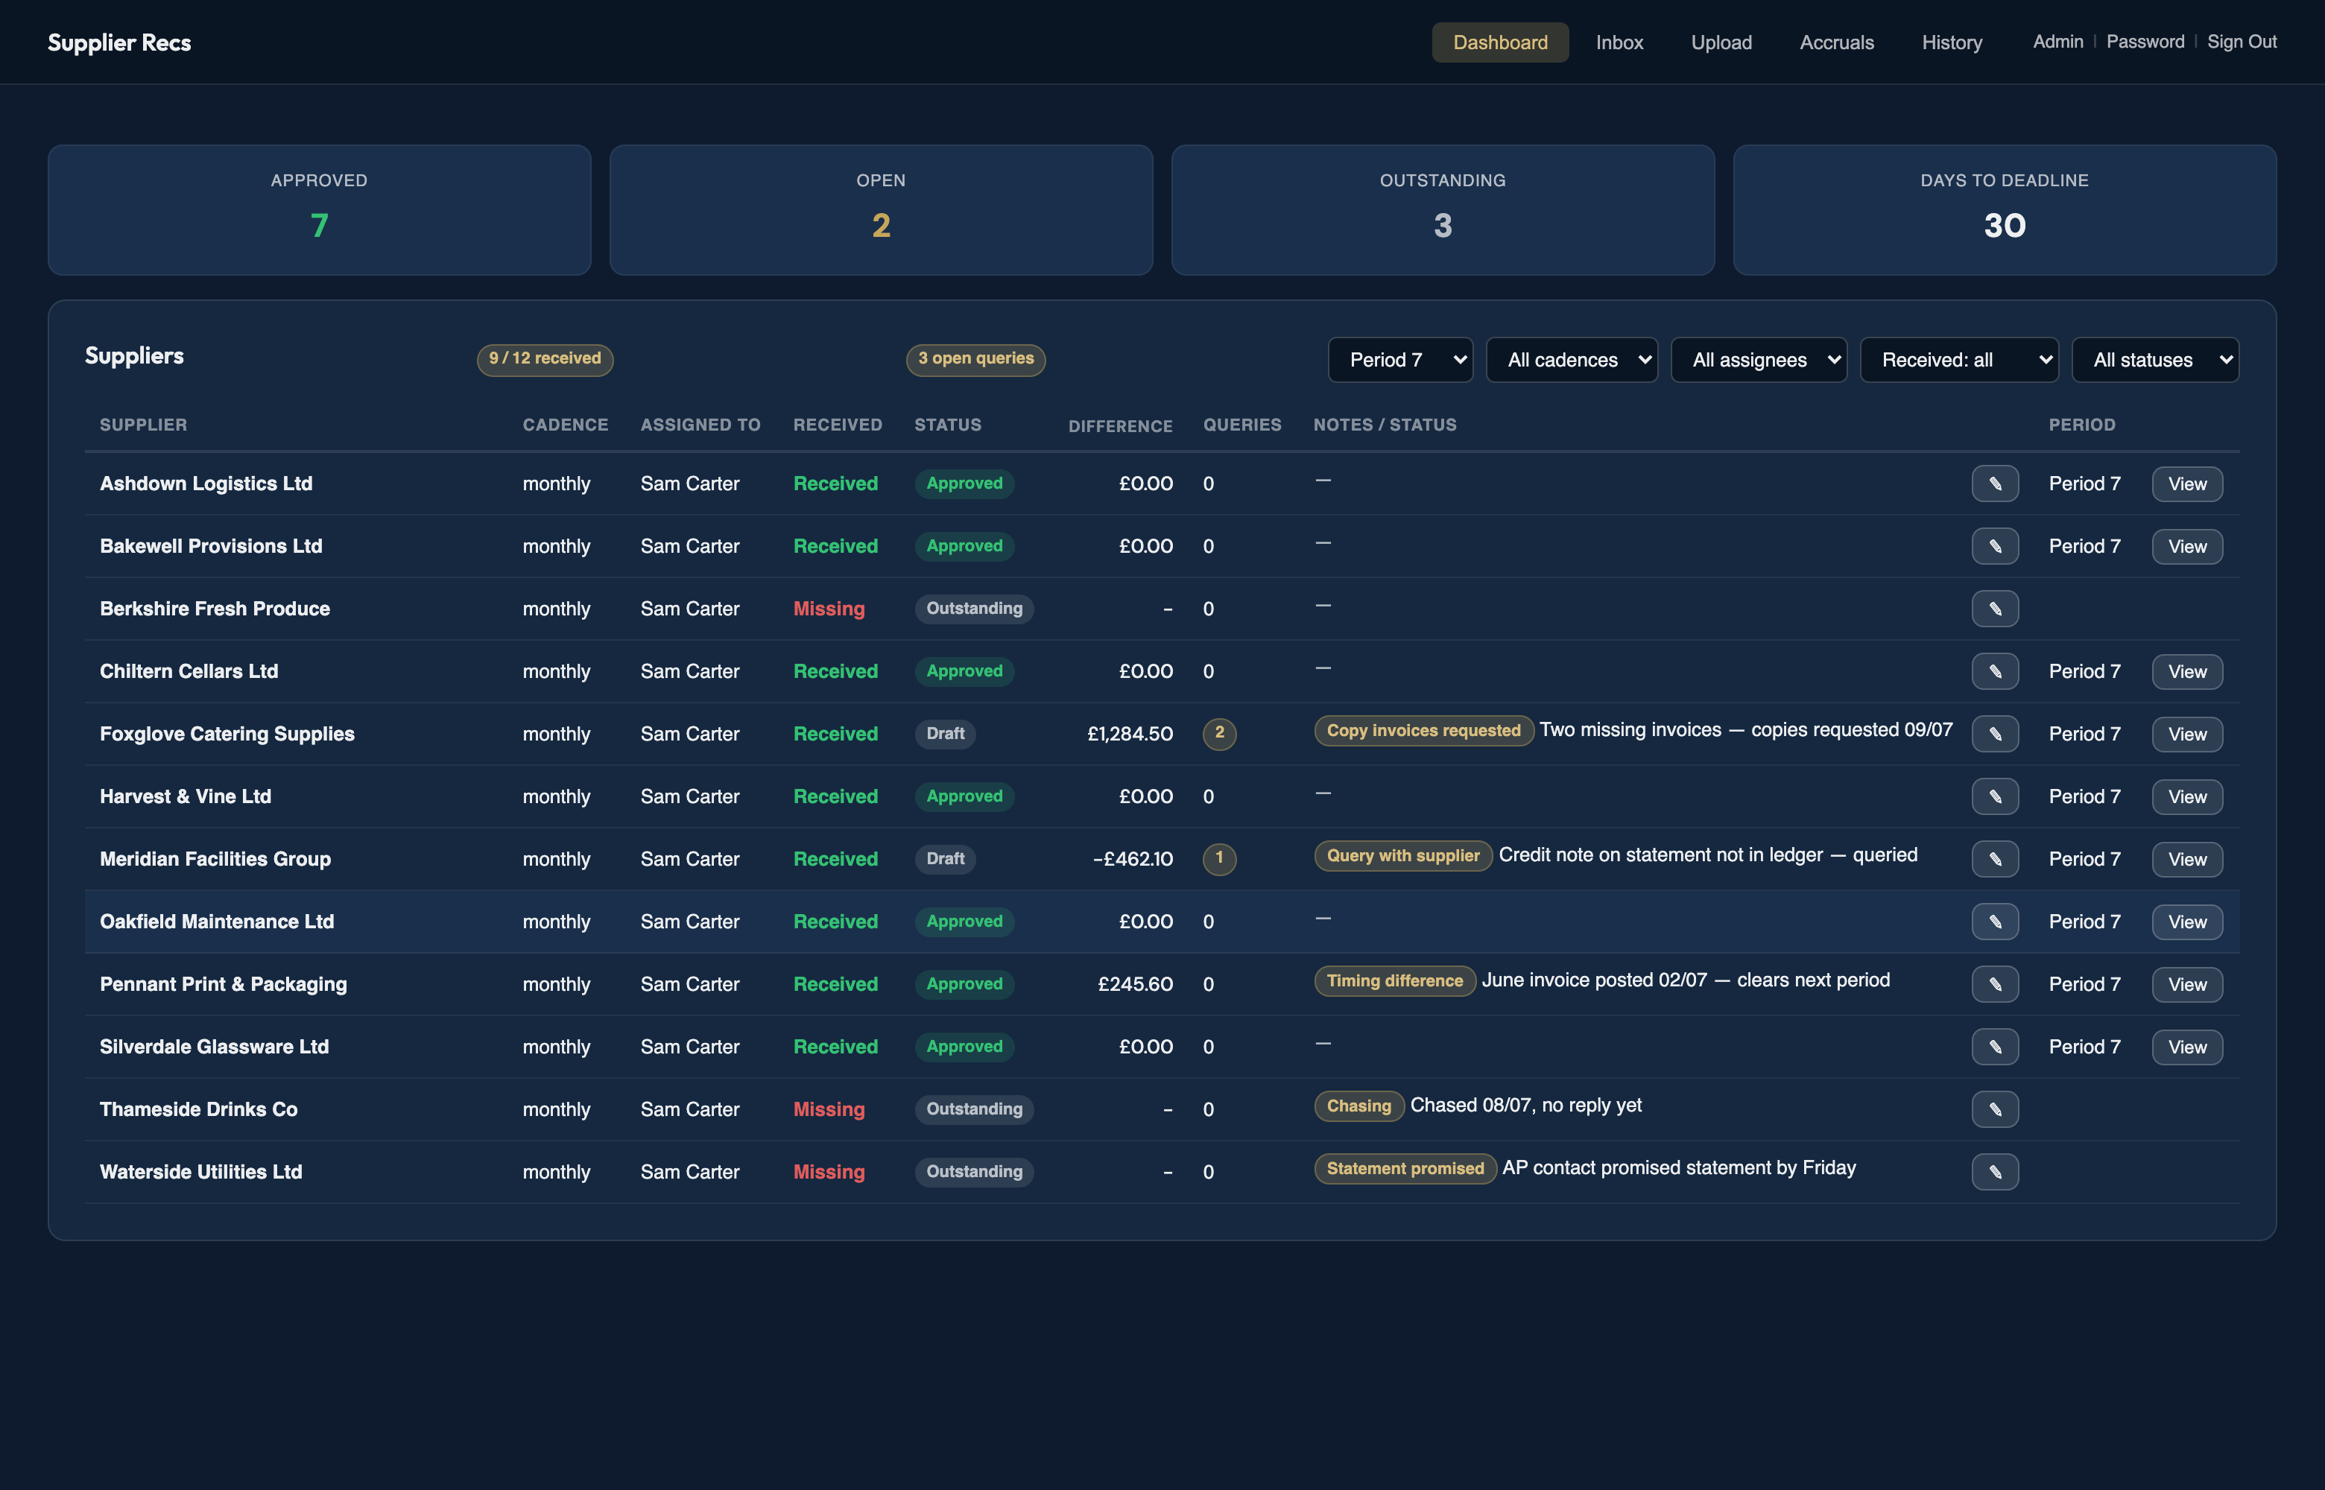Screen dimensions: 2325x1490
Task: Open the Inbox tab
Action: [1619, 42]
